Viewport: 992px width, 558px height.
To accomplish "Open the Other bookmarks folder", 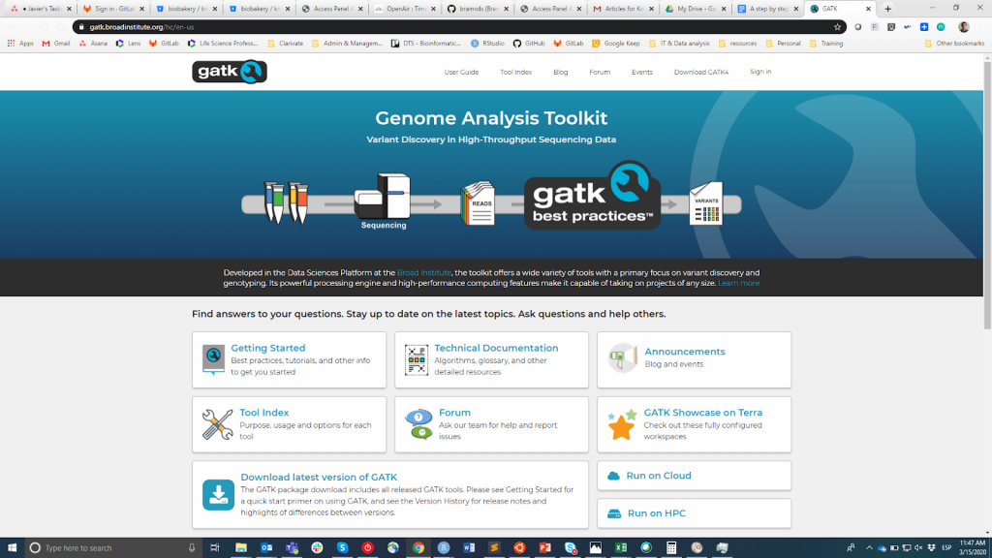I will click(x=953, y=44).
